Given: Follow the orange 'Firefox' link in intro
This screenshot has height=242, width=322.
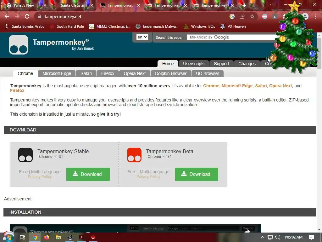Looking at the screenshot, I should point(17,90).
